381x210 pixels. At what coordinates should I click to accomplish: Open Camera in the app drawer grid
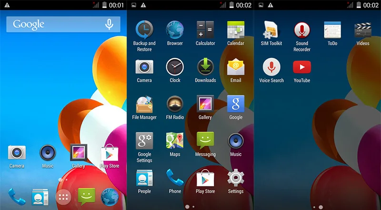pyautogui.click(x=144, y=67)
